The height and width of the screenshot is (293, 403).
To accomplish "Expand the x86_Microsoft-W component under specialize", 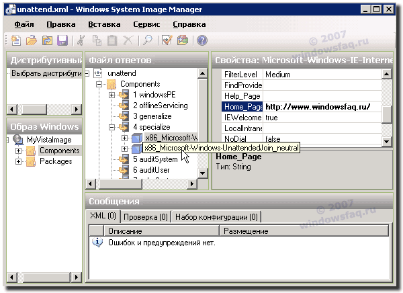I will 124,138.
